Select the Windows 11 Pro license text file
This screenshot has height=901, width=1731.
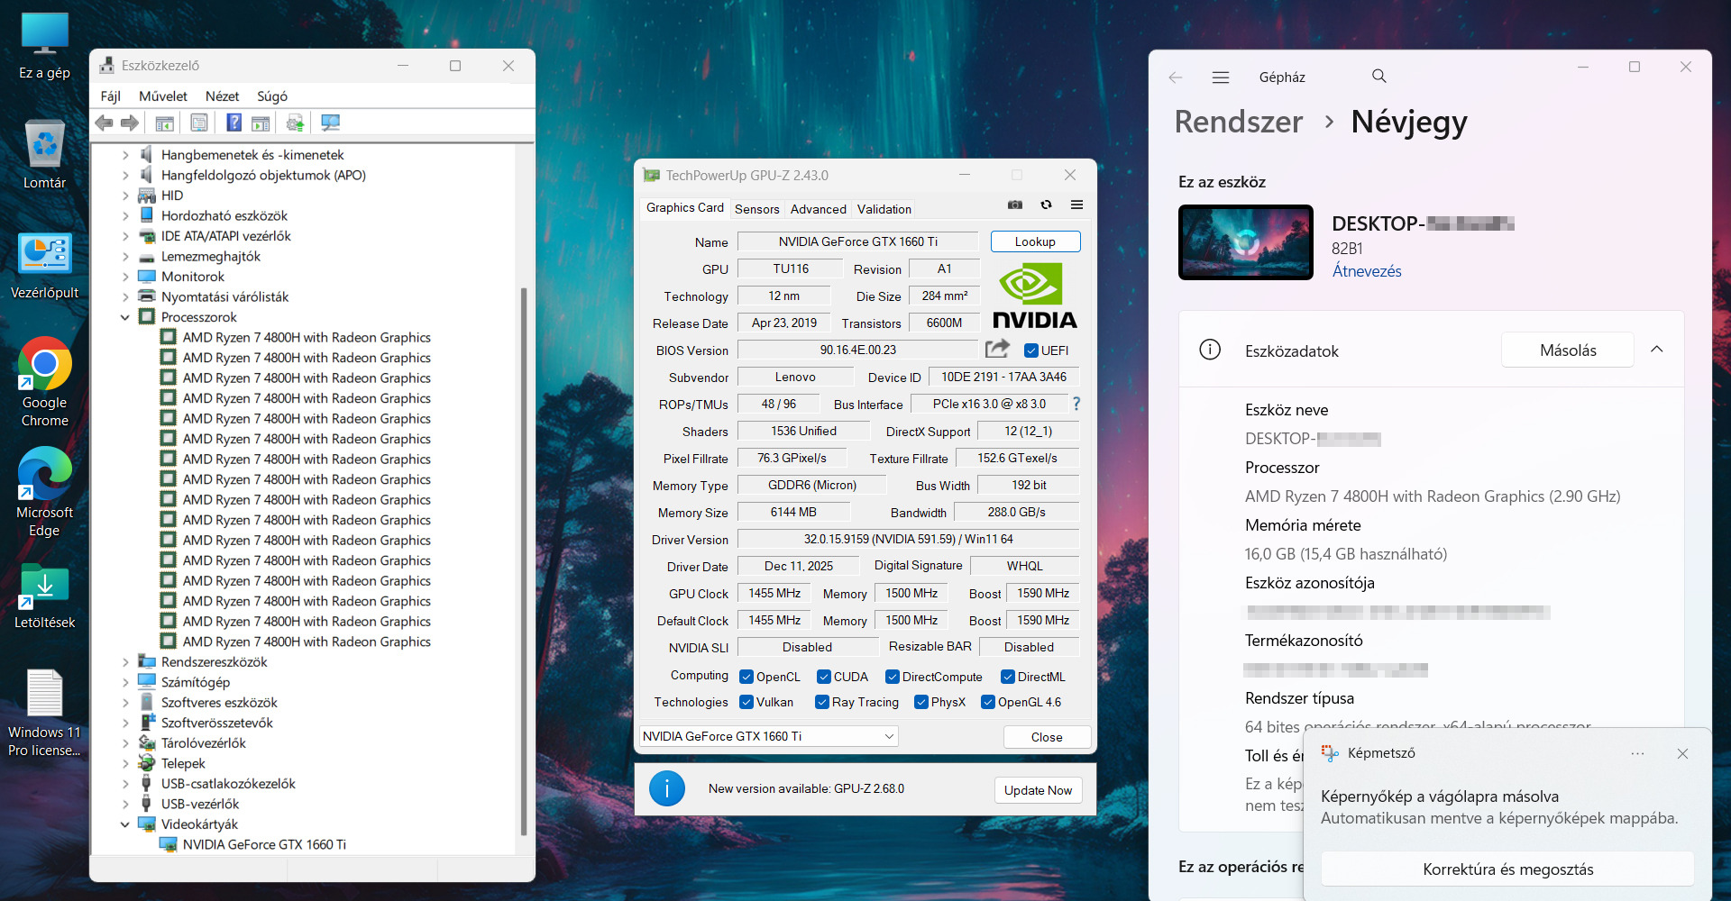tap(44, 713)
